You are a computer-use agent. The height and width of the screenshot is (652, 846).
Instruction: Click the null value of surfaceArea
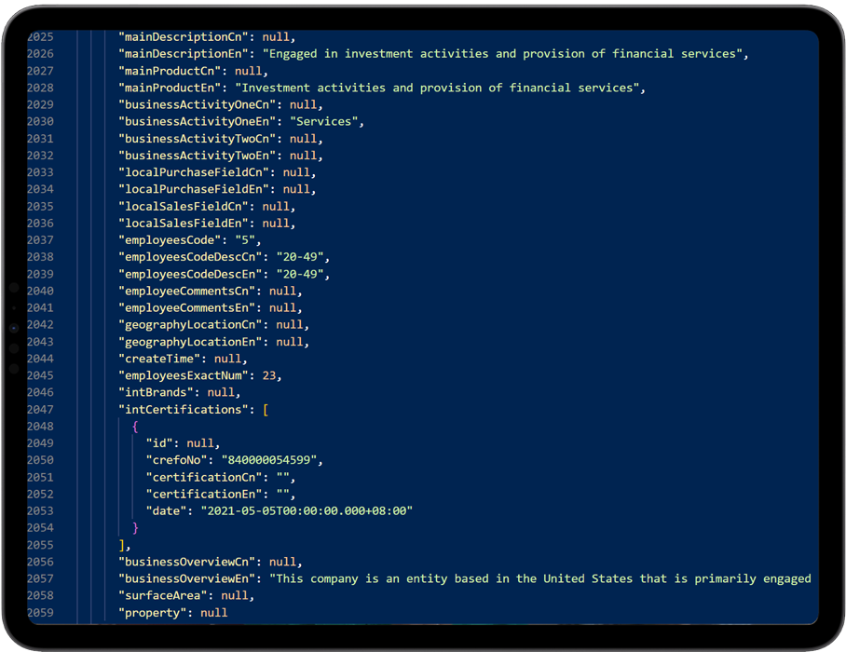pyautogui.click(x=235, y=595)
